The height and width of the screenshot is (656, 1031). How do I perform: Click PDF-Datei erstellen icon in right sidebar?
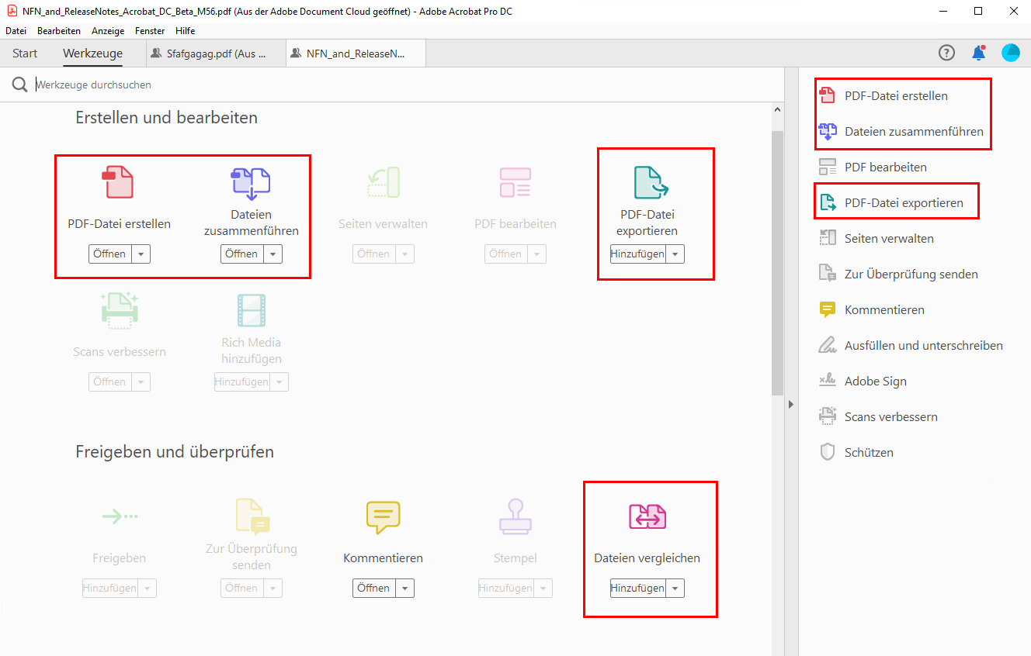pyautogui.click(x=828, y=95)
